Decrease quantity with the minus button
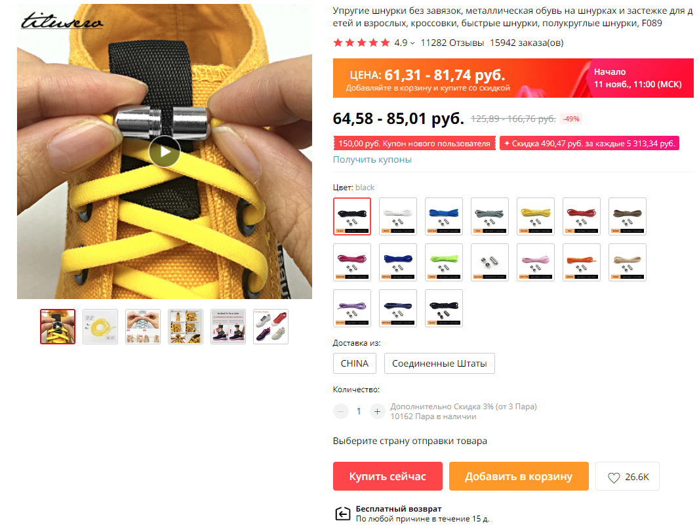Image resolution: width=699 pixels, height=528 pixels. click(x=341, y=411)
